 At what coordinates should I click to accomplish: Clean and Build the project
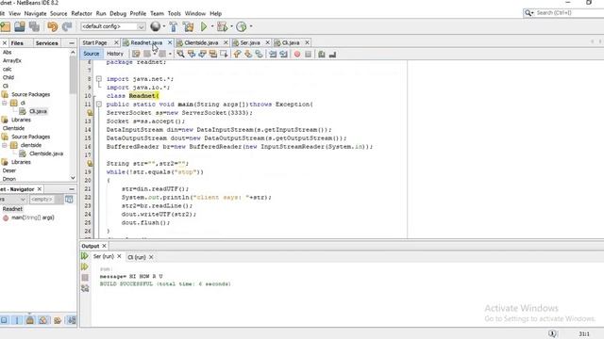pyautogui.click(x=189, y=26)
